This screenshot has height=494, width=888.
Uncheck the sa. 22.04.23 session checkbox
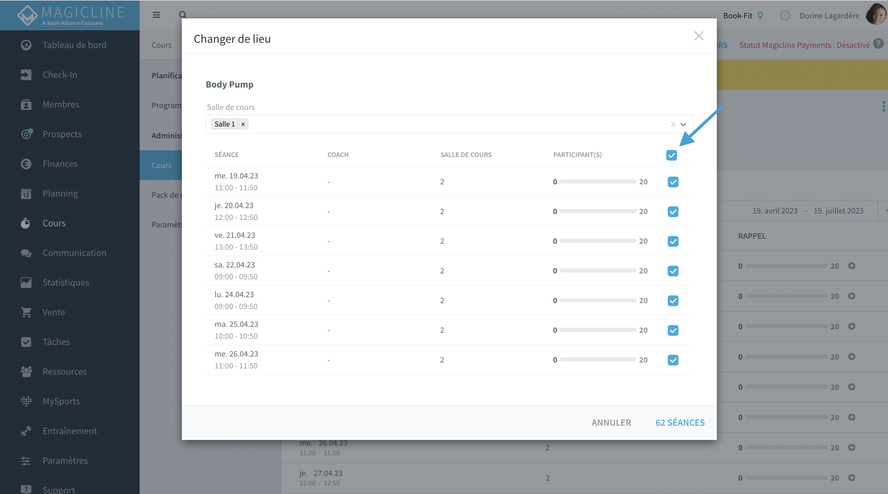click(673, 271)
